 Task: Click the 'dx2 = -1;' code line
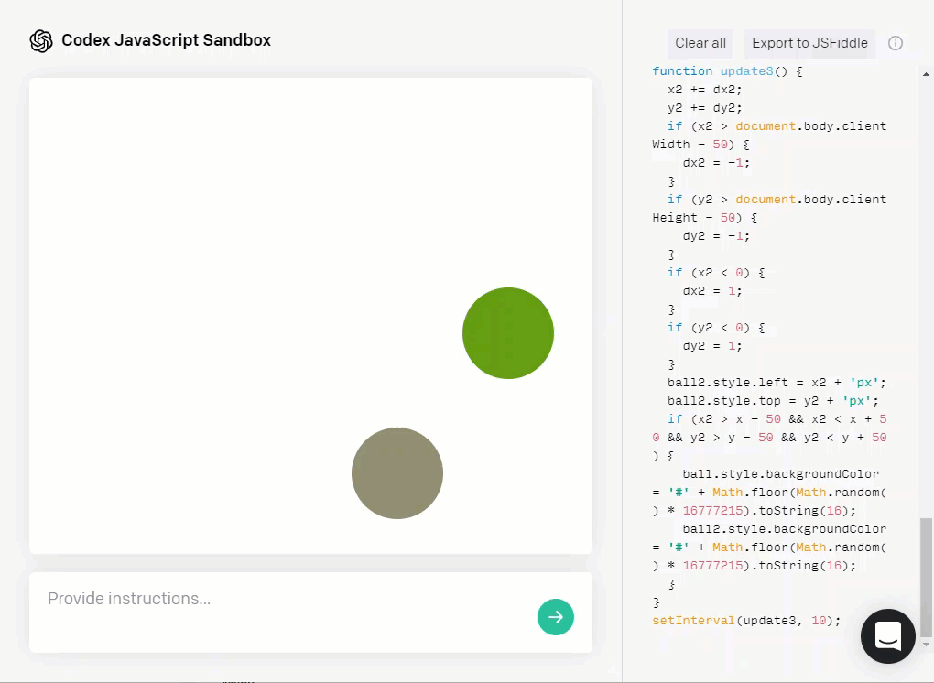tap(716, 163)
